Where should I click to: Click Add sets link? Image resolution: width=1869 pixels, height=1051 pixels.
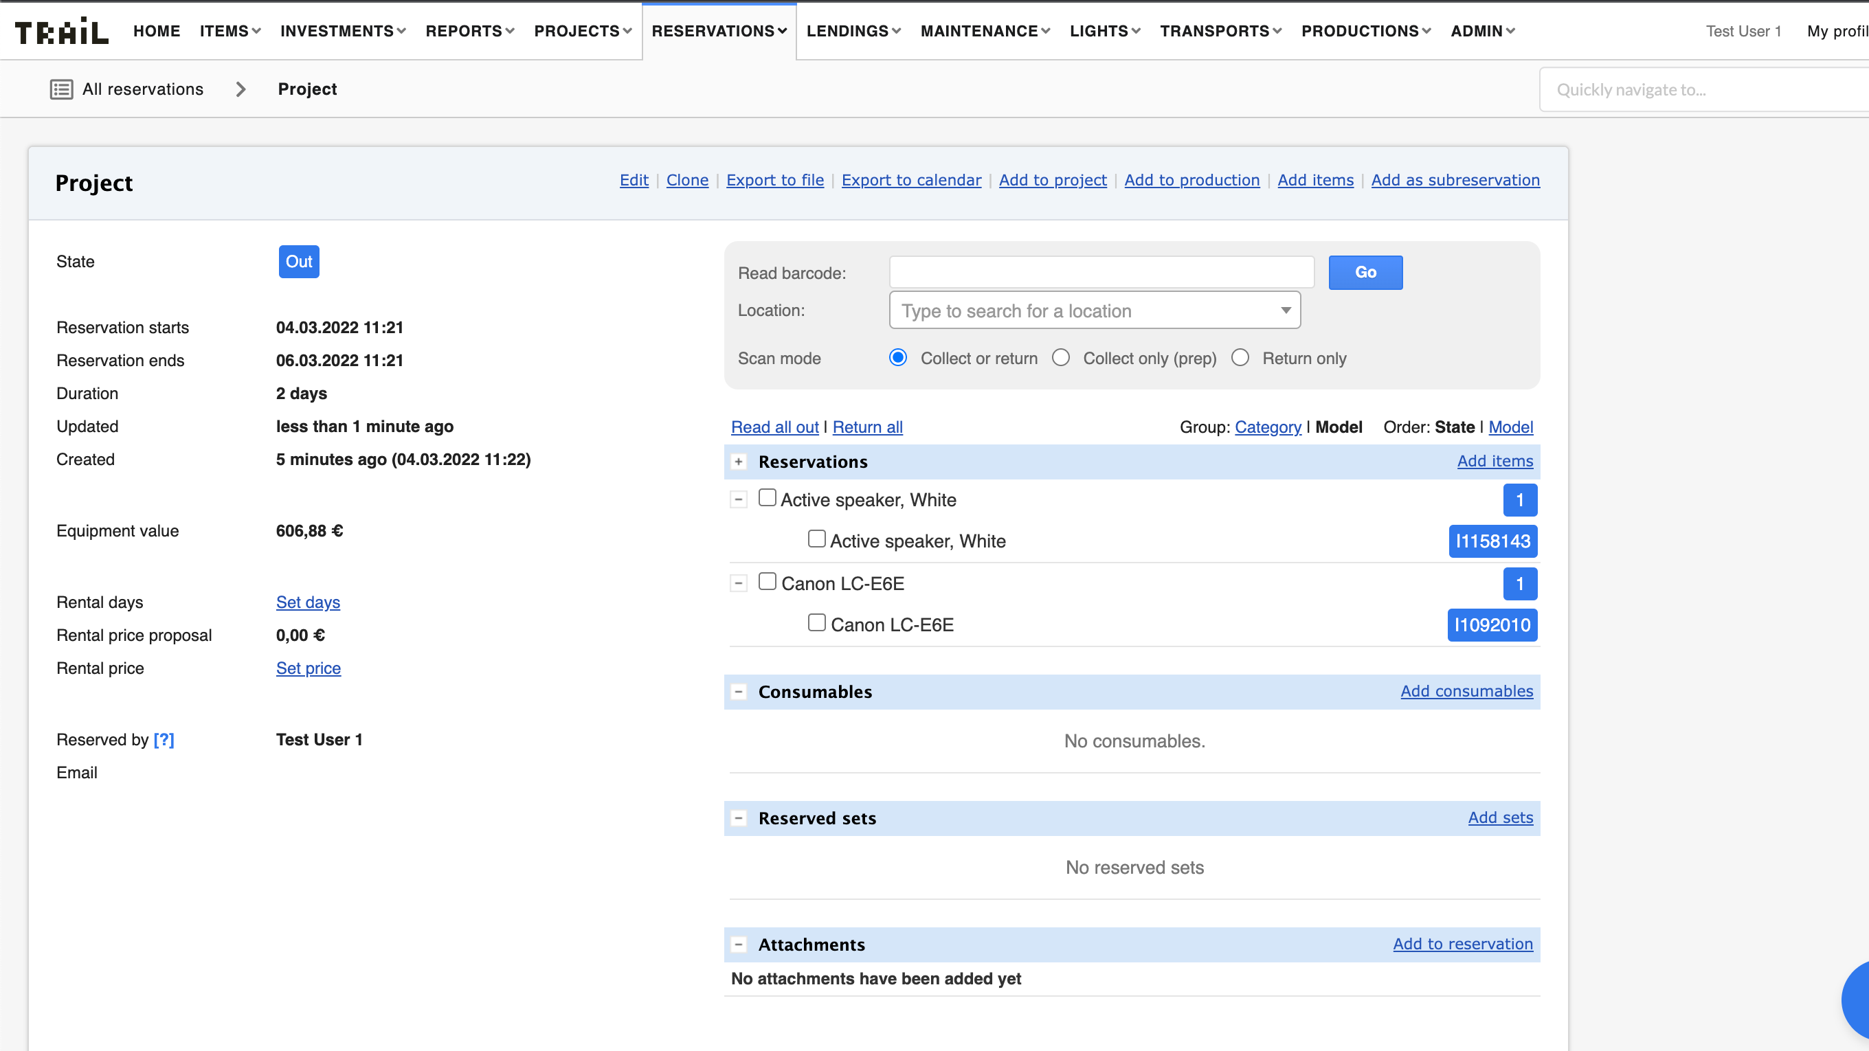click(x=1501, y=817)
